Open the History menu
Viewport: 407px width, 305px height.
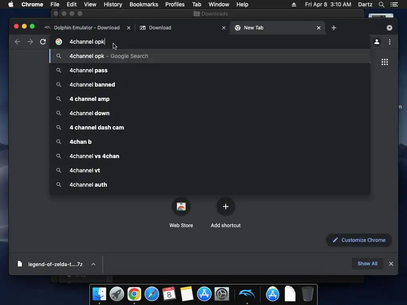113,4
